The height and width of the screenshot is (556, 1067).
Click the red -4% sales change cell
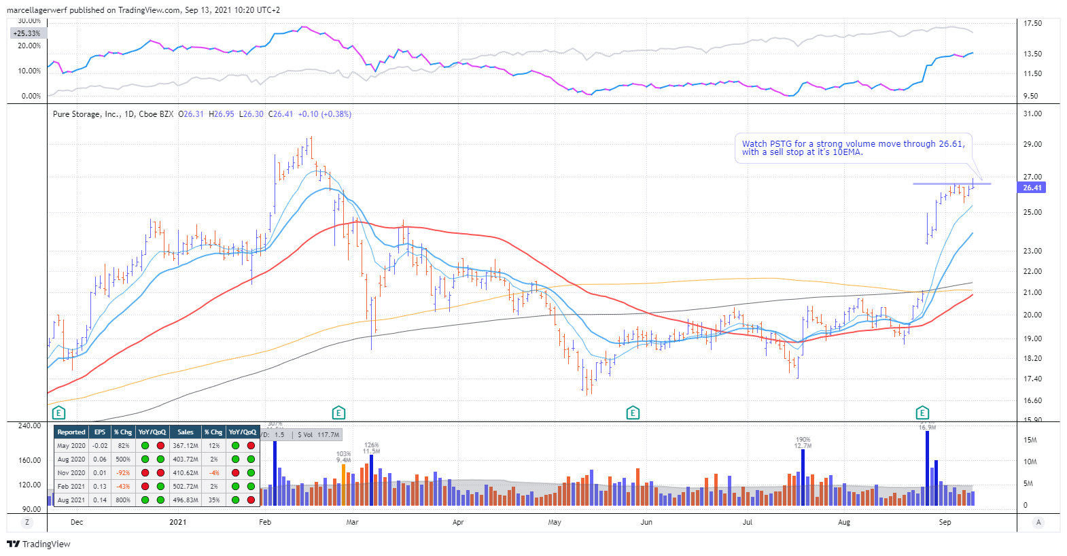(x=215, y=473)
